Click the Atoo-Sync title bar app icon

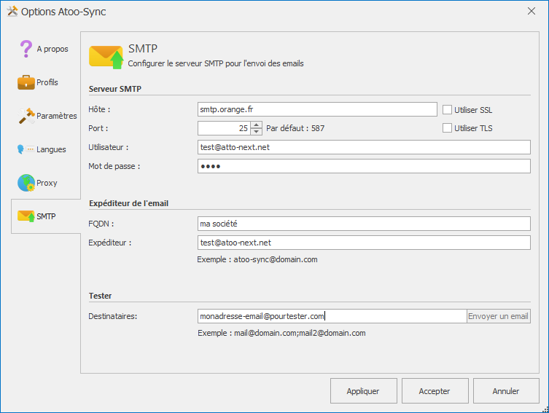coord(12,12)
